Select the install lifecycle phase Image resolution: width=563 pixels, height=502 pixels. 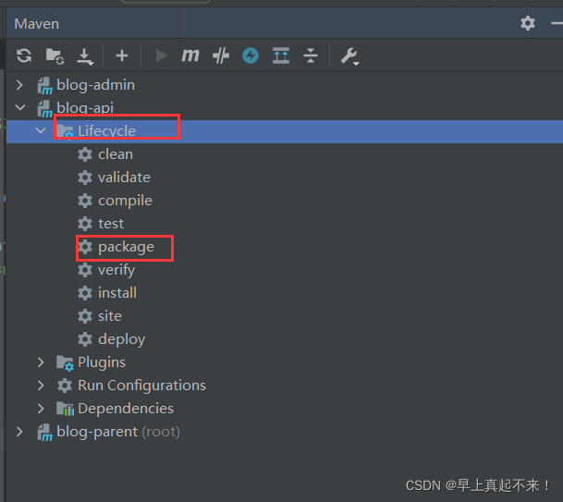(117, 293)
